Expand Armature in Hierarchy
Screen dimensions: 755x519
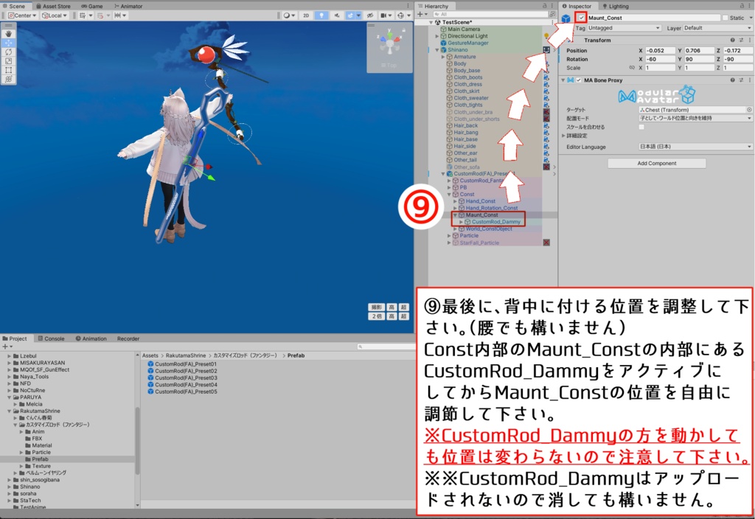[443, 57]
